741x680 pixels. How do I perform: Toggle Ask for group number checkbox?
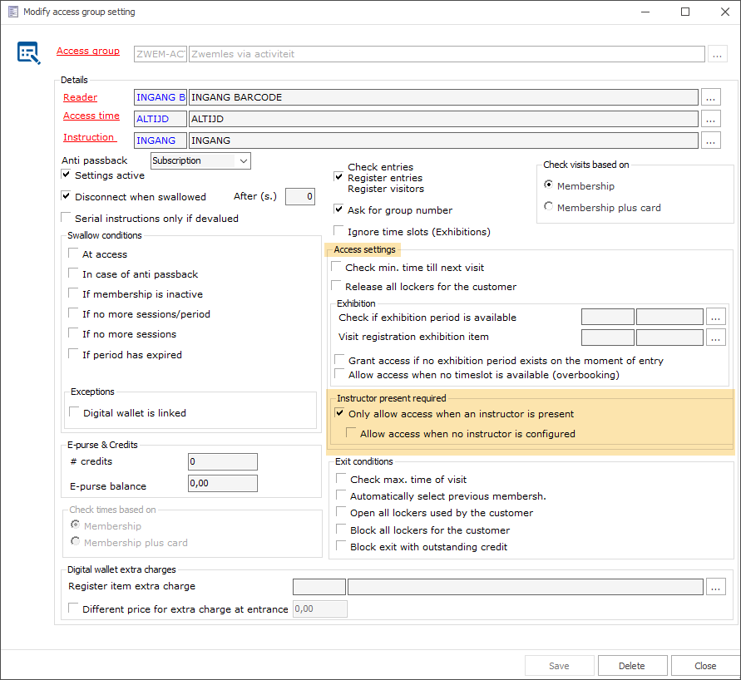point(338,209)
